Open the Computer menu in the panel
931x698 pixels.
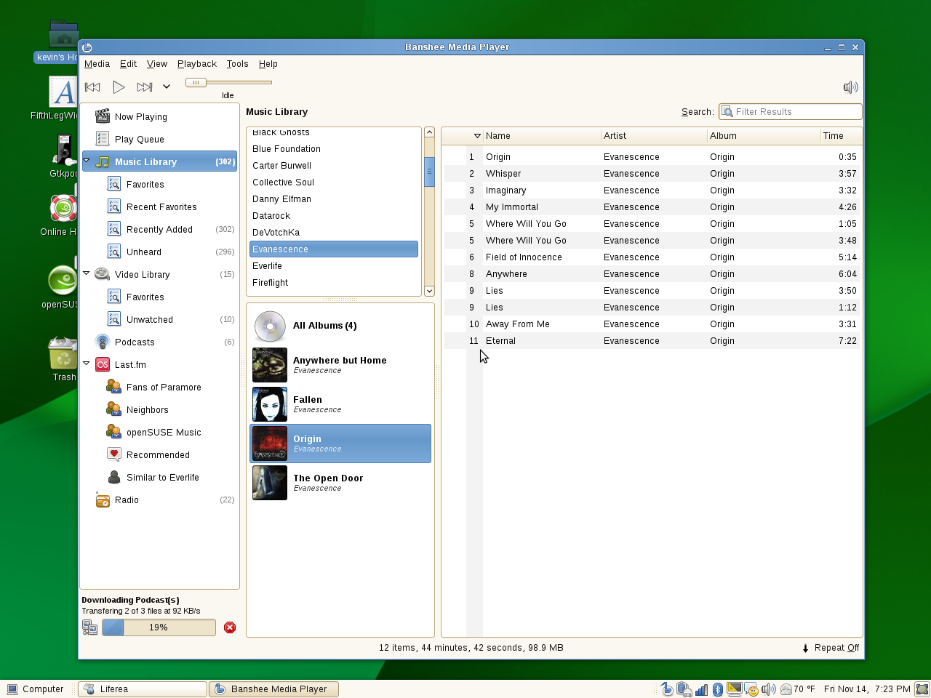tap(36, 689)
